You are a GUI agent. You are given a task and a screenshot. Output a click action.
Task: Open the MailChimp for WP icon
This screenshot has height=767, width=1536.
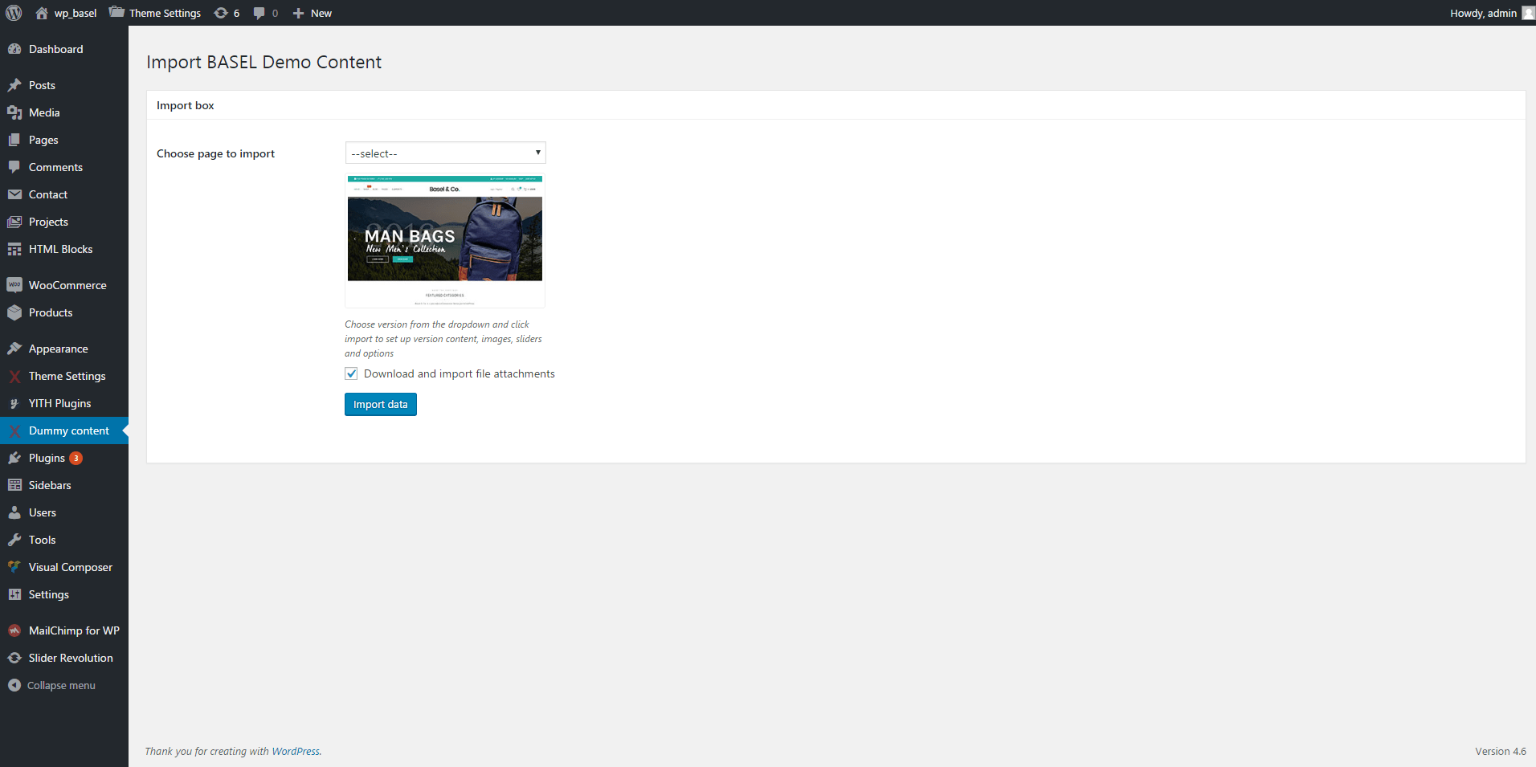click(x=14, y=630)
